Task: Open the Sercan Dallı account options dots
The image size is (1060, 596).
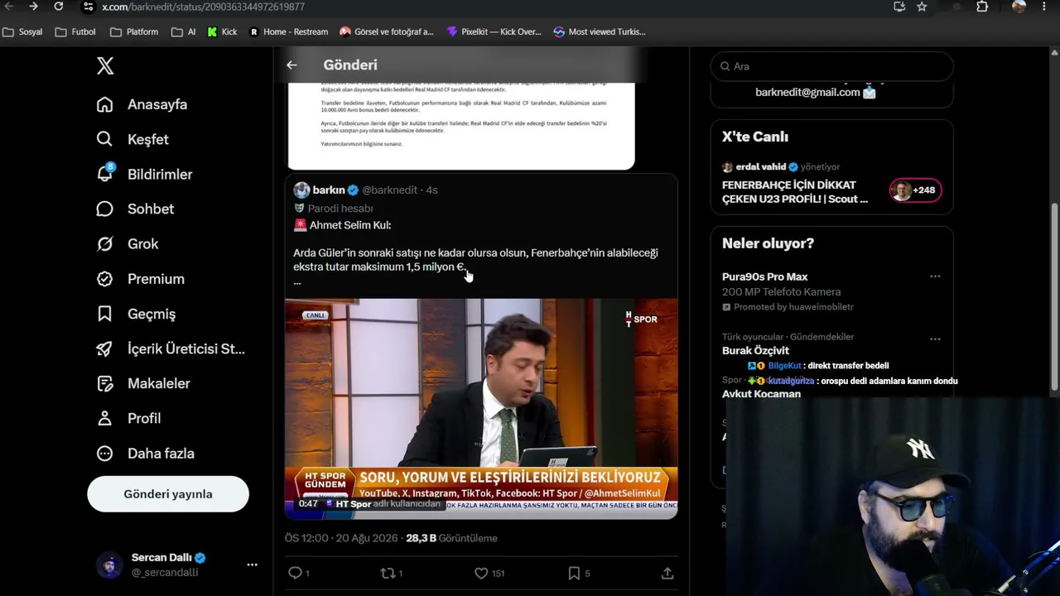Action: (252, 565)
